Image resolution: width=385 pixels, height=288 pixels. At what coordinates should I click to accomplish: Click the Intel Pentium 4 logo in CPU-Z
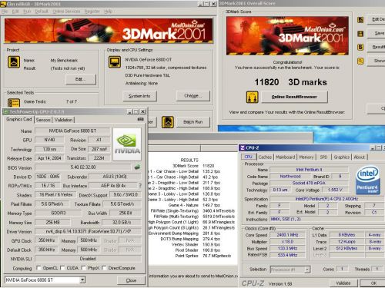[x=367, y=180]
